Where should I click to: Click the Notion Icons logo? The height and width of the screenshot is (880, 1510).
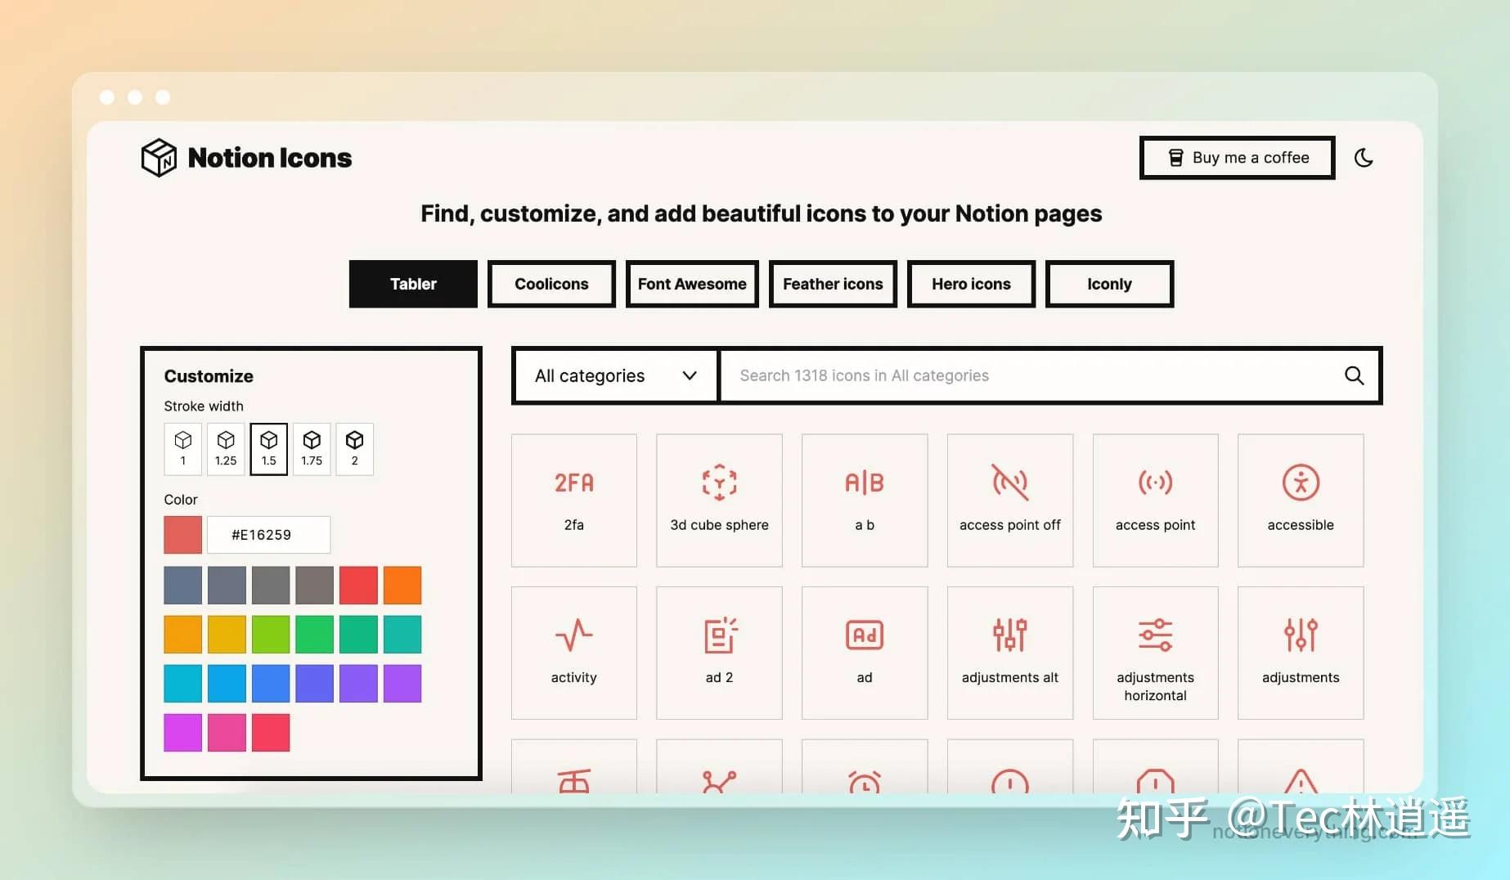[245, 157]
